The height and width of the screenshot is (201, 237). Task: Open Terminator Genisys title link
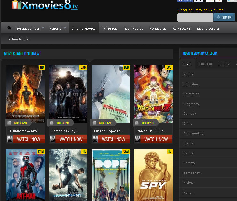pyautogui.click(x=24, y=131)
